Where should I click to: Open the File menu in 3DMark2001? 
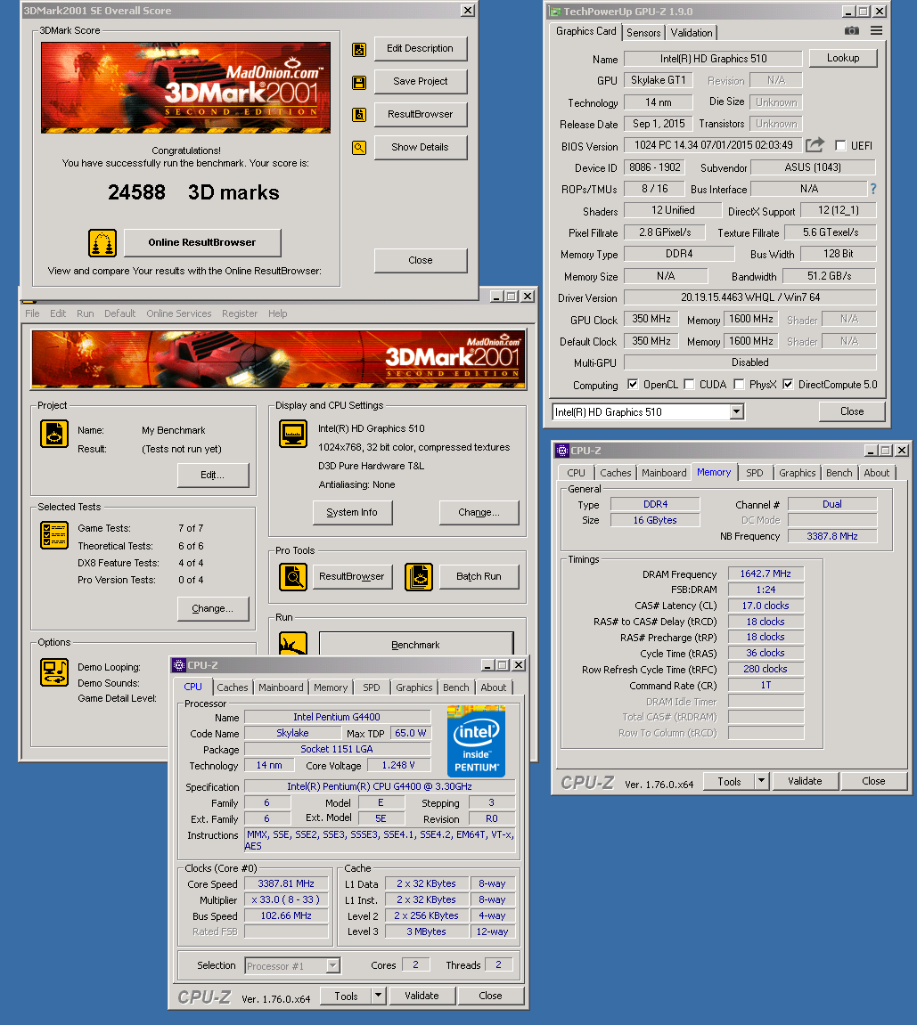click(32, 313)
